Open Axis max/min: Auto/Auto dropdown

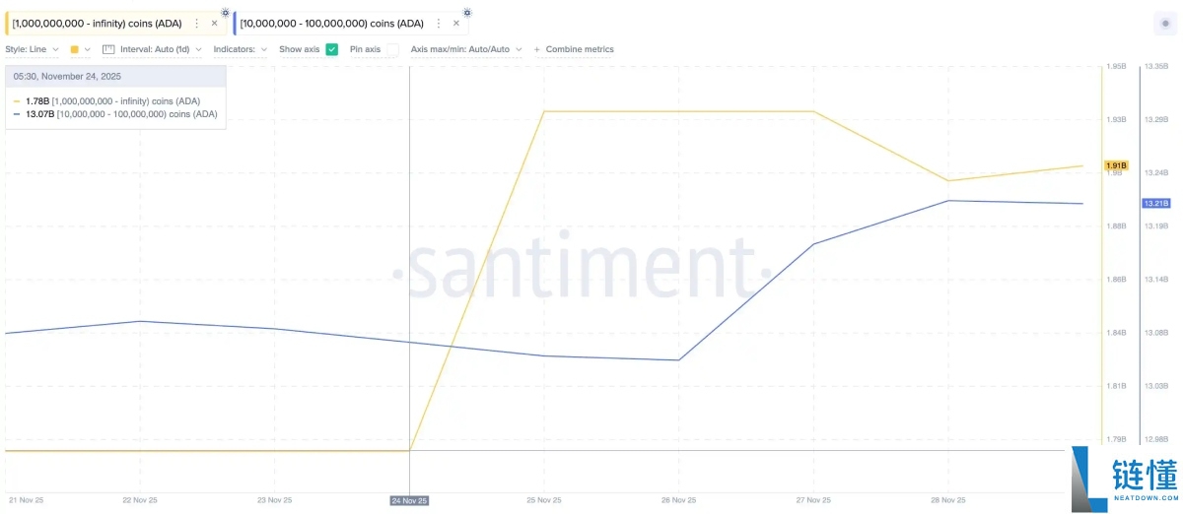pos(465,49)
